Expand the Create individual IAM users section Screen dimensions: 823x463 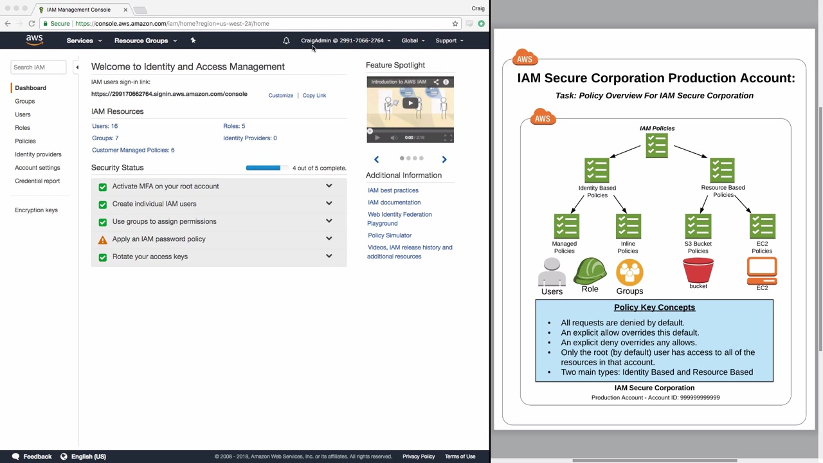(329, 203)
